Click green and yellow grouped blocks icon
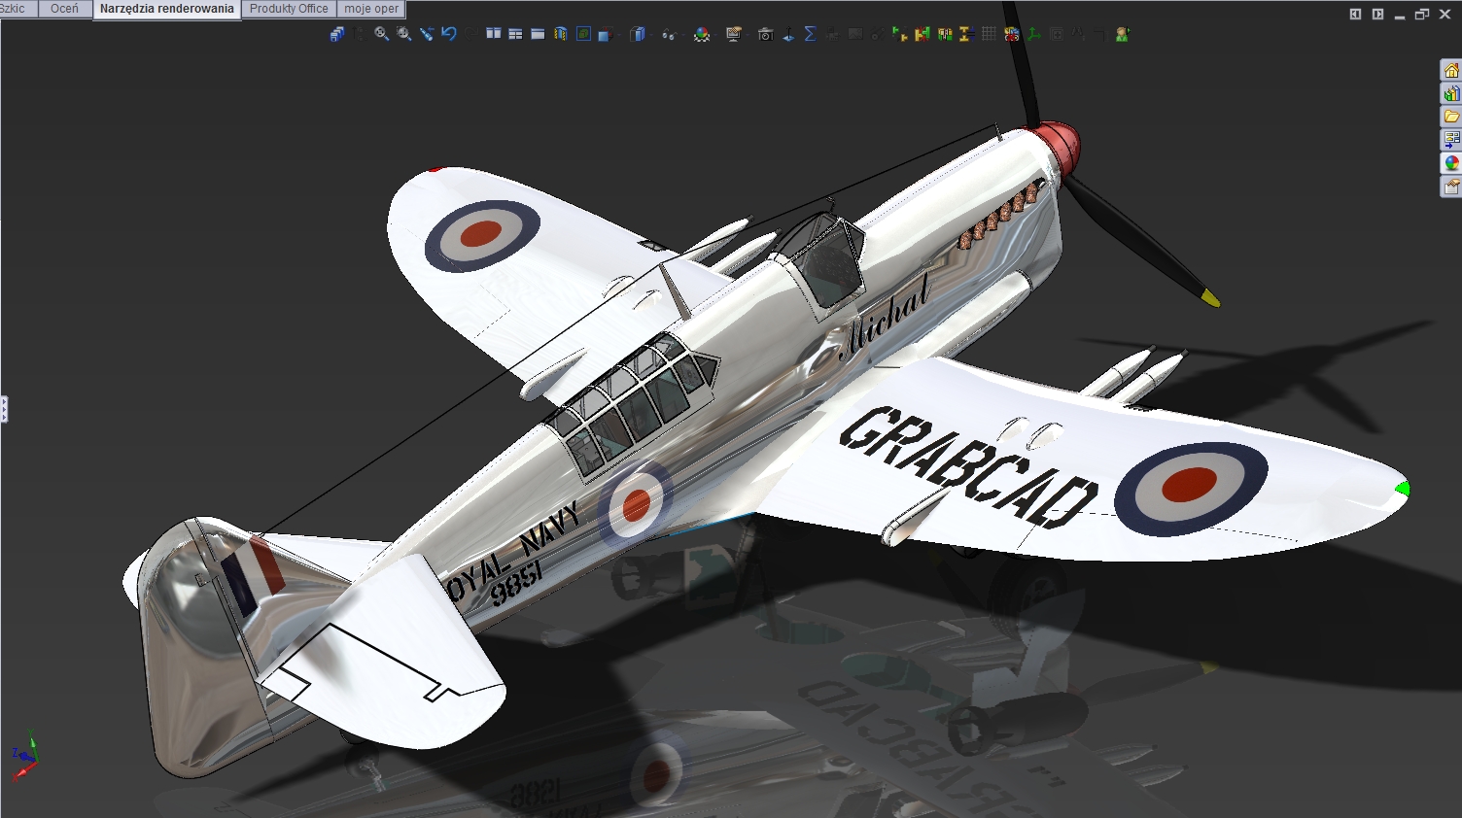1462x818 pixels. point(945,34)
